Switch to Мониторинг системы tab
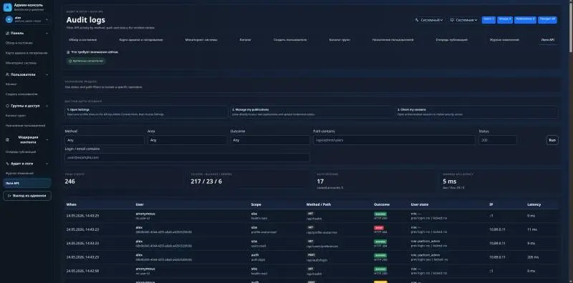The height and width of the screenshot is (283, 573). pos(201,40)
